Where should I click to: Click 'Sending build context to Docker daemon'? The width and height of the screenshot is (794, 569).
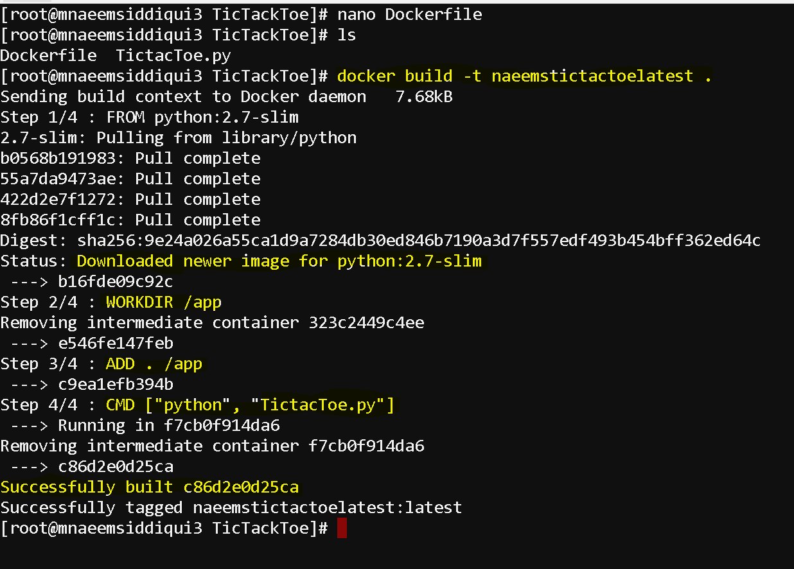tap(183, 96)
